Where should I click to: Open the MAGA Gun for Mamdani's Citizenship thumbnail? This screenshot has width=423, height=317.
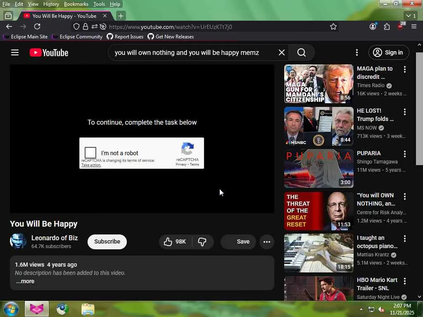pyautogui.click(x=318, y=84)
